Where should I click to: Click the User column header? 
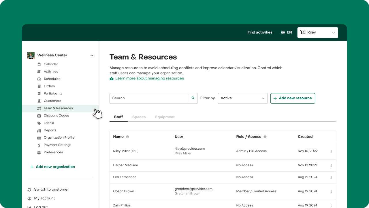(x=179, y=137)
